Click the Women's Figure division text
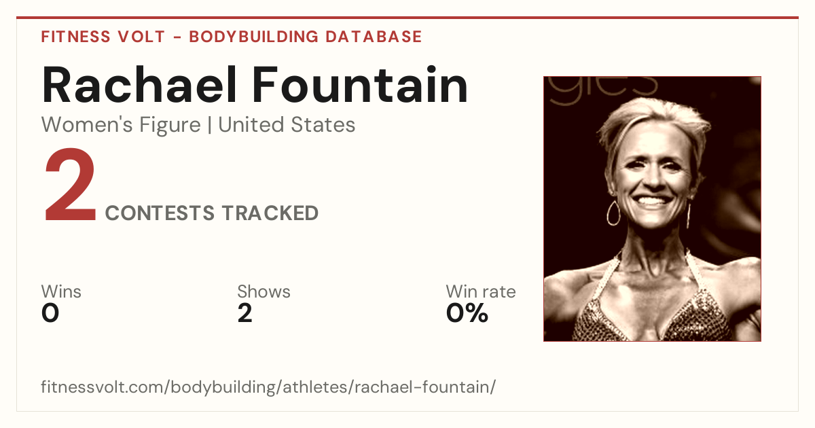 (121, 125)
